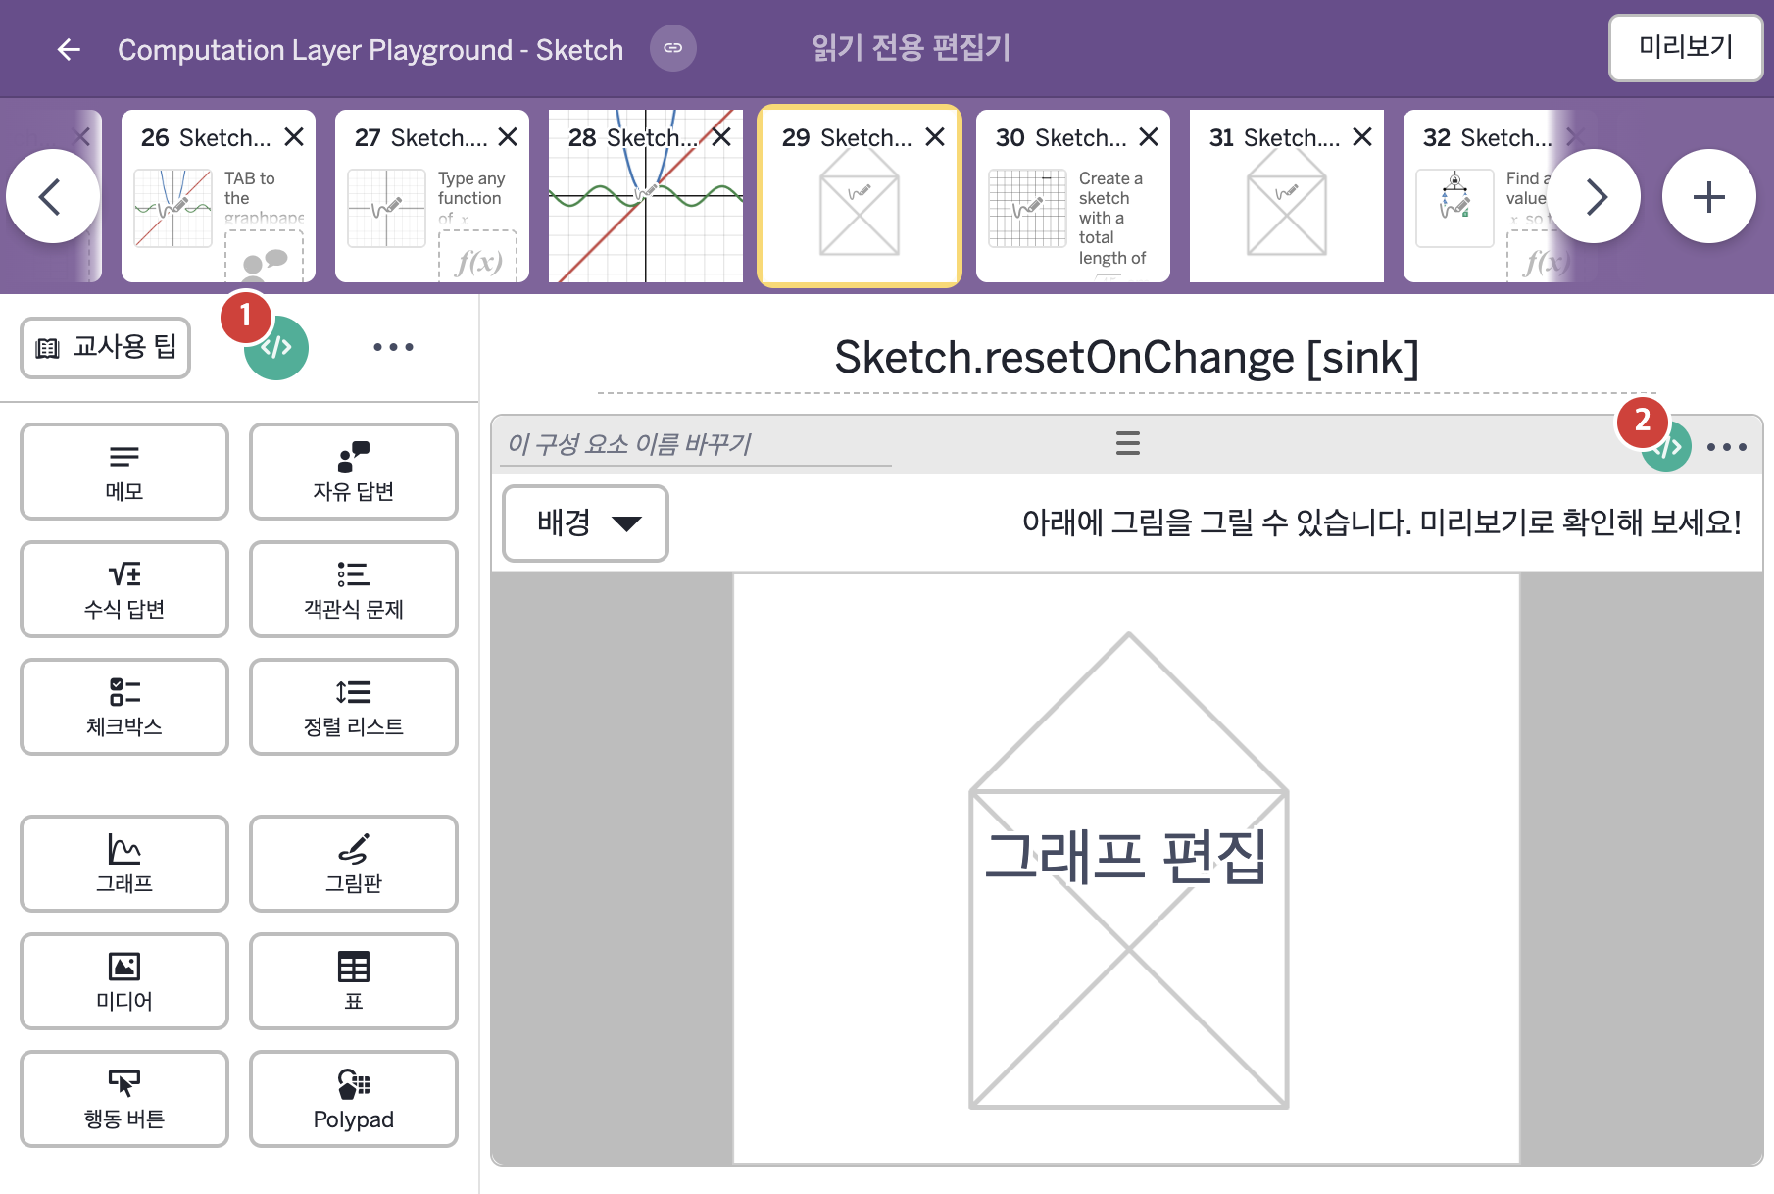
Task: Insert a 그림판 sketch component
Action: point(354,864)
